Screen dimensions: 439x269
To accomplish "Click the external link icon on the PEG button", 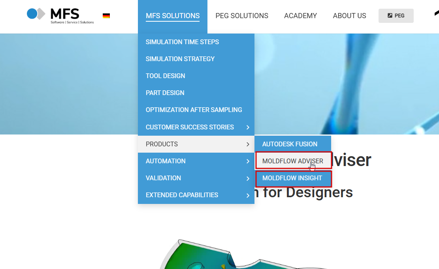I will pos(390,16).
